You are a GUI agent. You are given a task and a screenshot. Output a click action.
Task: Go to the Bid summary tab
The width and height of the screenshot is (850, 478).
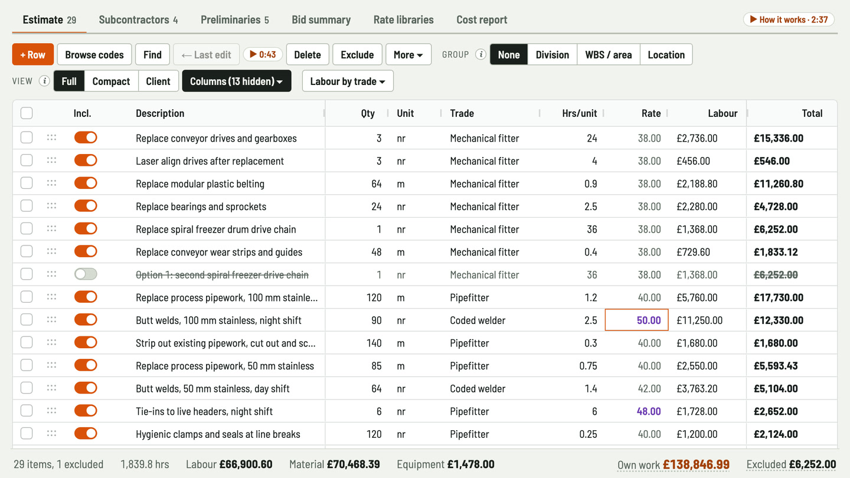(x=321, y=19)
